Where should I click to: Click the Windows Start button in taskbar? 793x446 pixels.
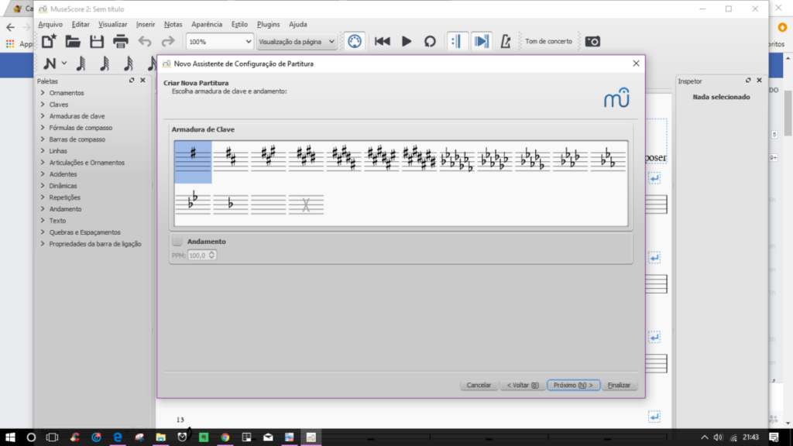tap(9, 437)
